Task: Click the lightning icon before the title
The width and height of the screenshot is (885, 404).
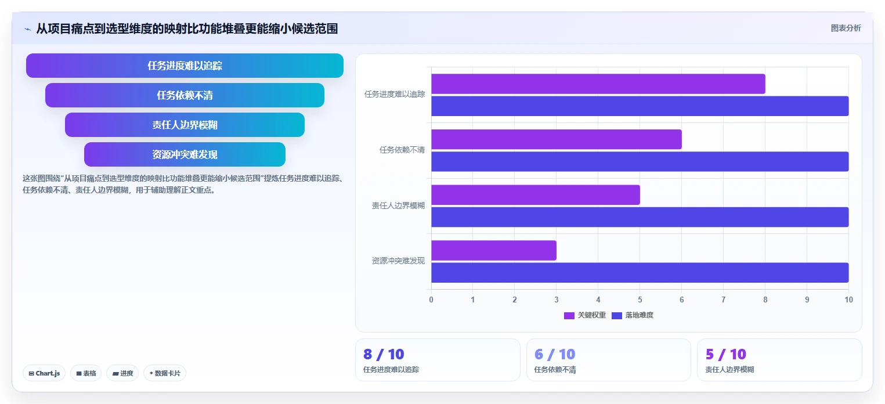Action: 27,28
